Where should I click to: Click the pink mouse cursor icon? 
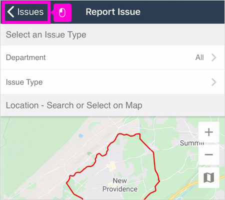point(62,12)
